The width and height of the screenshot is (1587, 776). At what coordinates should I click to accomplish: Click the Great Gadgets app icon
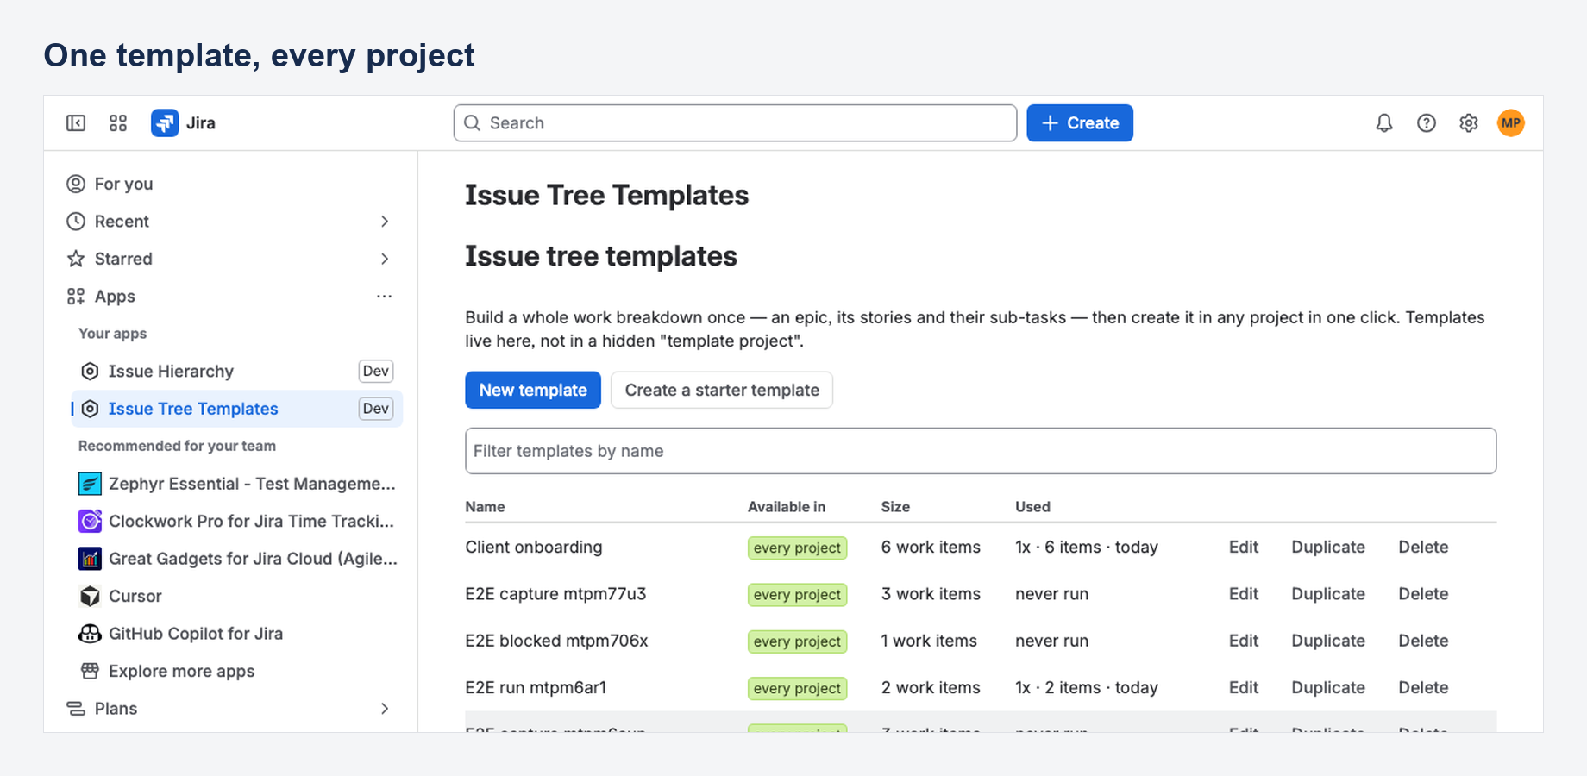tap(90, 559)
